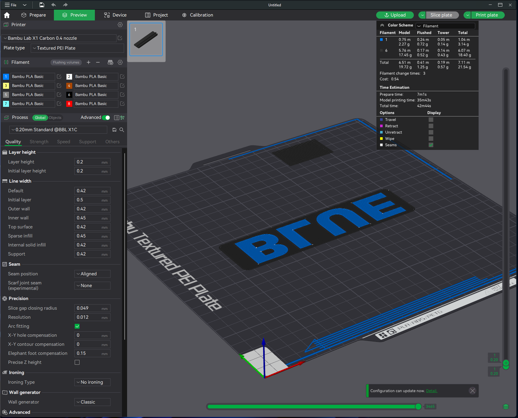Open Wall generator Classic dropdown
Viewport: 518px width, 418px height.
tap(92, 402)
